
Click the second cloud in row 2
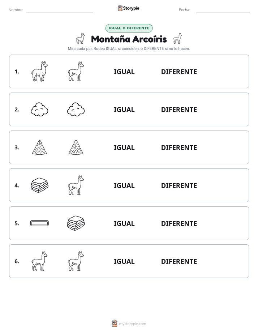(x=76, y=110)
